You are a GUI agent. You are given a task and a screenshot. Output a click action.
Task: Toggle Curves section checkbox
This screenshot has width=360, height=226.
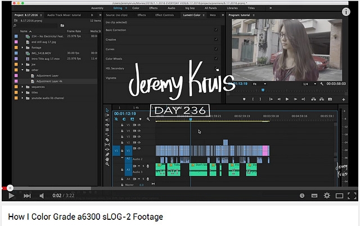(x=216, y=49)
